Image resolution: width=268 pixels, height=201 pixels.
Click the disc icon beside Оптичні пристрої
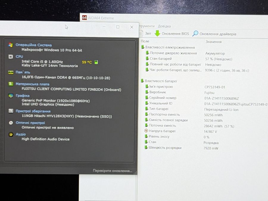(x=11, y=123)
